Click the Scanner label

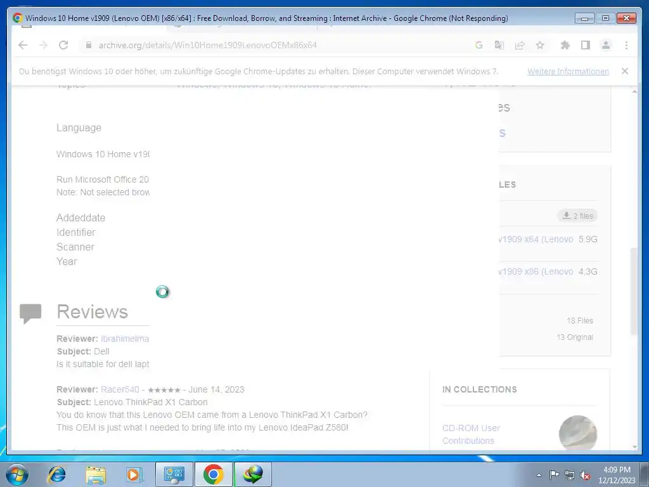[75, 247]
